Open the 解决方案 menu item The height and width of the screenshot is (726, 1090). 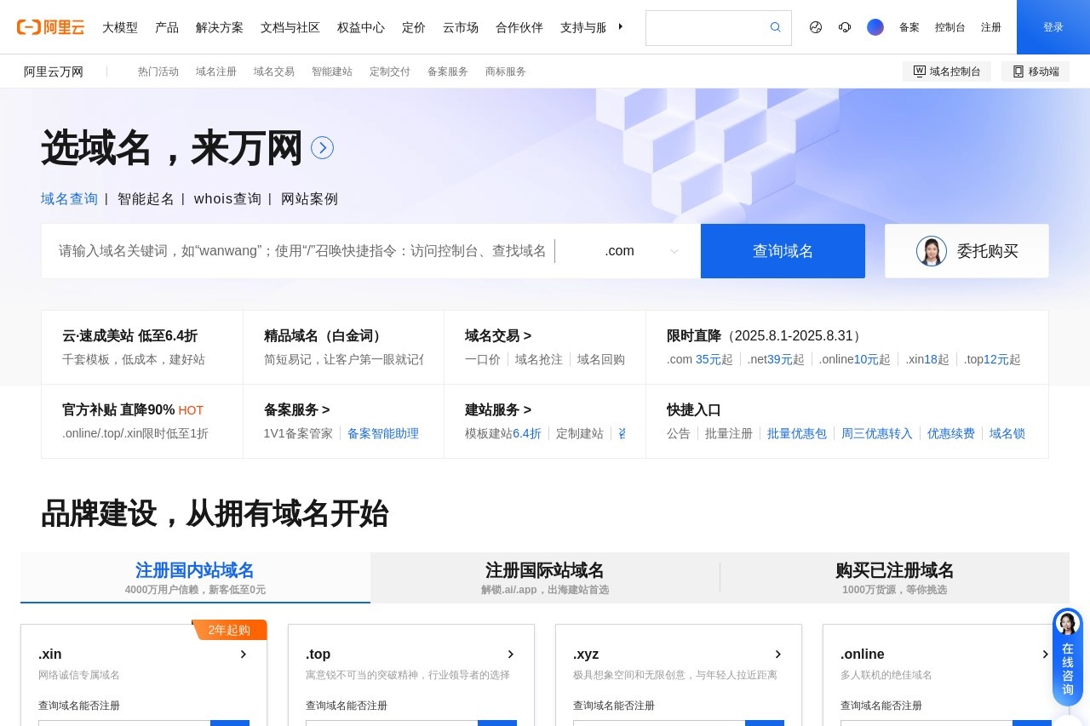[219, 27]
